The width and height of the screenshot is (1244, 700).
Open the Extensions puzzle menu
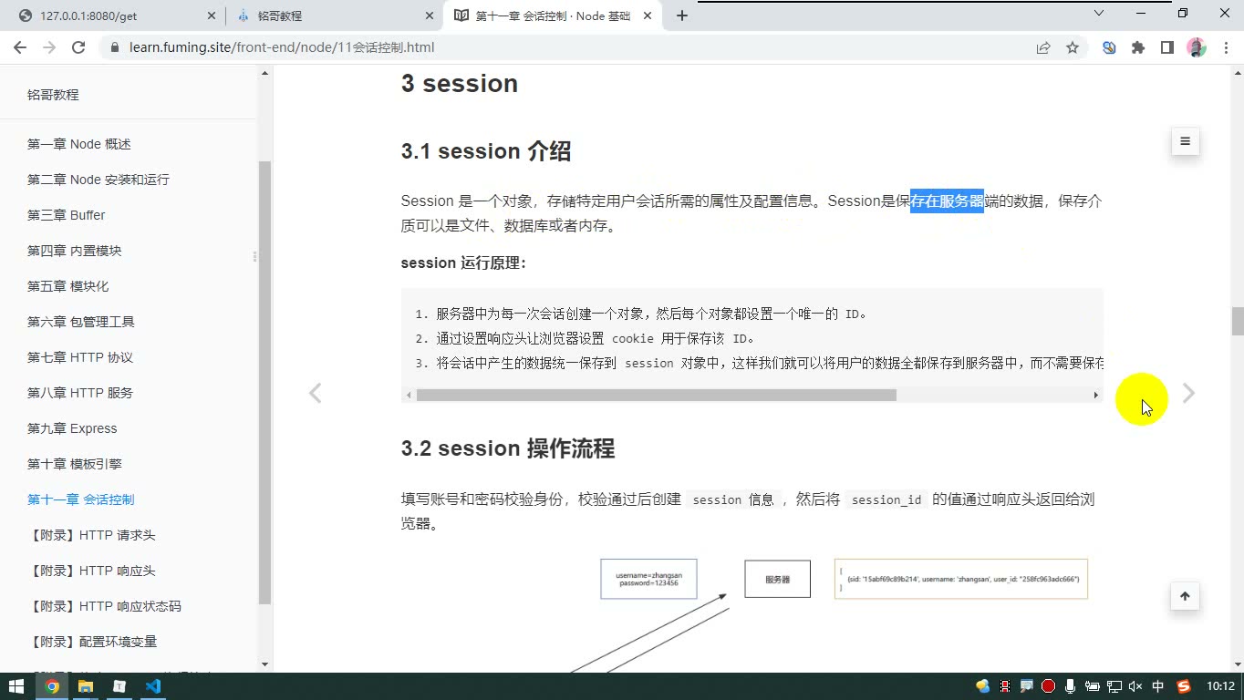(x=1138, y=47)
